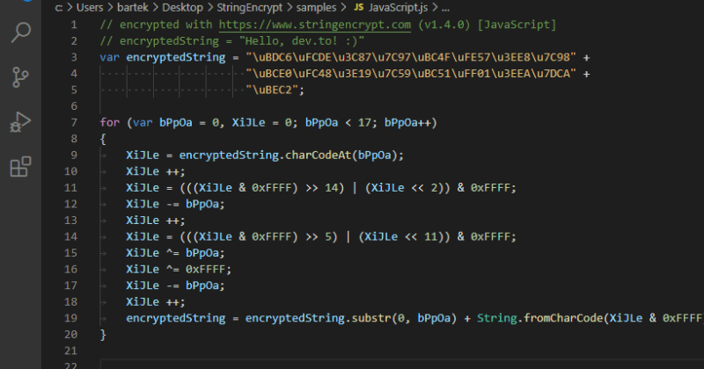Open the Extensions marketplace view

[x=20, y=166]
